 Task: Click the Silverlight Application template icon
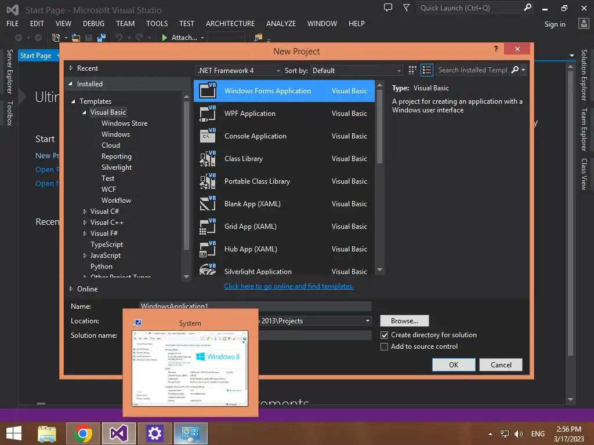click(208, 269)
